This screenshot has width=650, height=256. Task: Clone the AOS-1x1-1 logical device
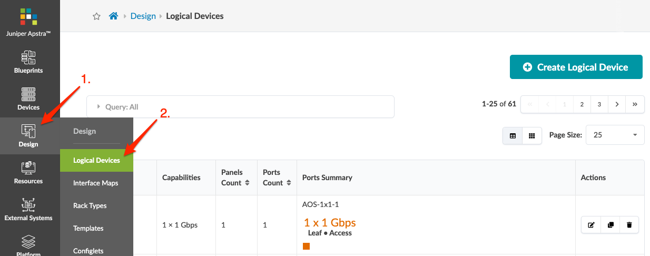[610, 225]
